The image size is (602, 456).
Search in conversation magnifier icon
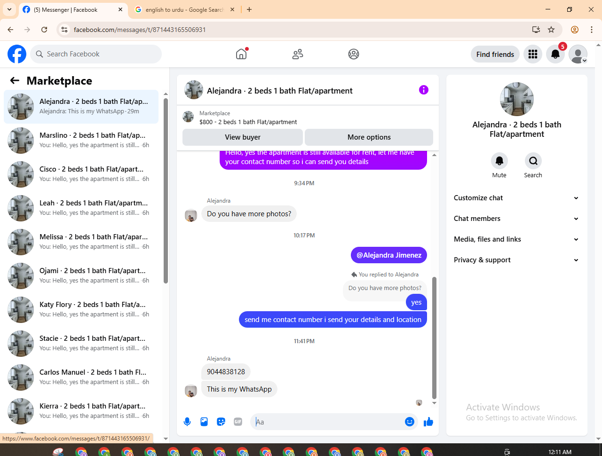533,161
